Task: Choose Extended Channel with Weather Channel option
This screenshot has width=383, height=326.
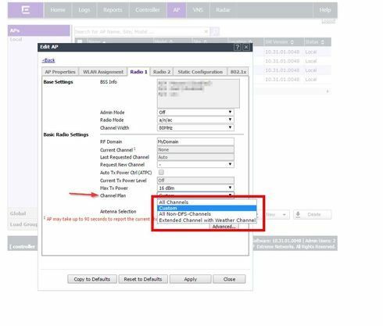Action: click(207, 220)
